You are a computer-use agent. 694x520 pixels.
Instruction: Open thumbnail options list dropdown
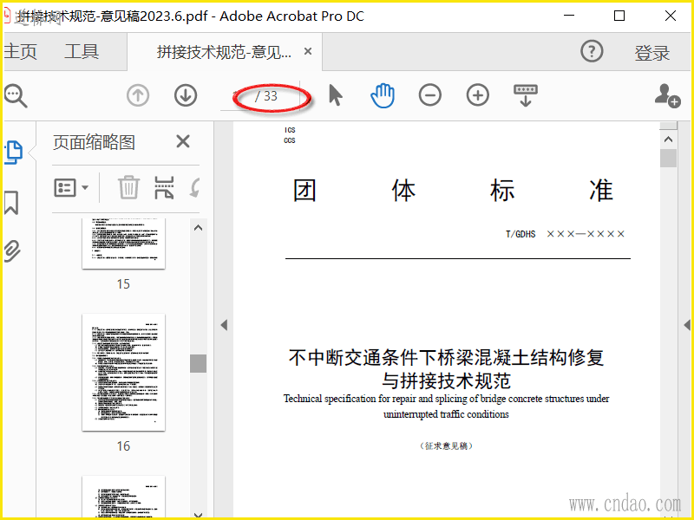[71, 188]
